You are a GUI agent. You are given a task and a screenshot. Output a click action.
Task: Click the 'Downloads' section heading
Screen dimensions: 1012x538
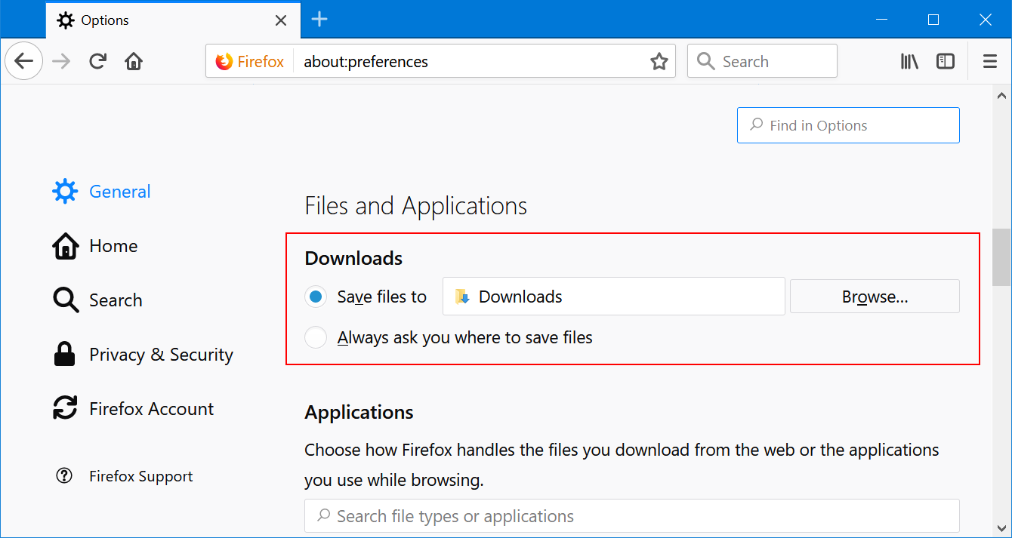tap(353, 258)
